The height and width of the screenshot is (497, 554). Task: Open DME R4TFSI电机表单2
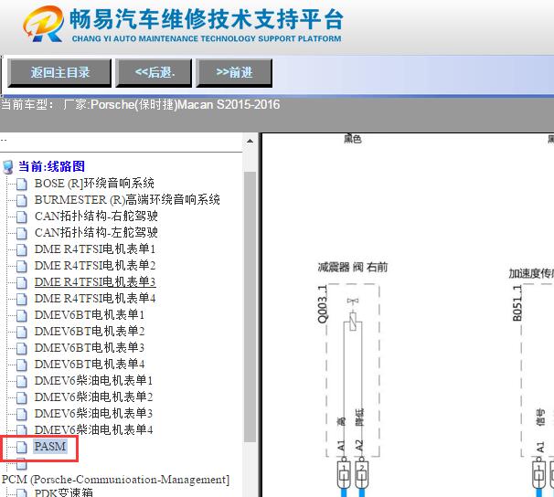tap(95, 266)
